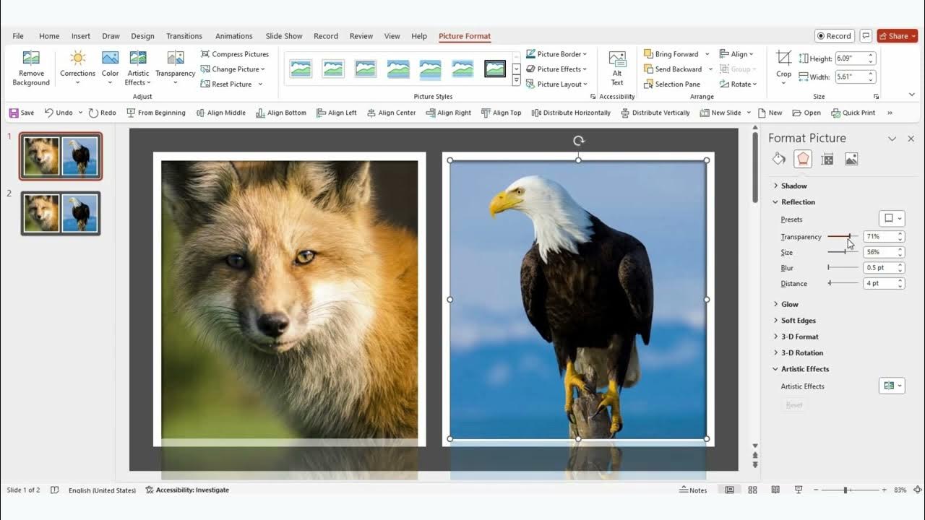Click Save in the quick access toolbar

[22, 113]
